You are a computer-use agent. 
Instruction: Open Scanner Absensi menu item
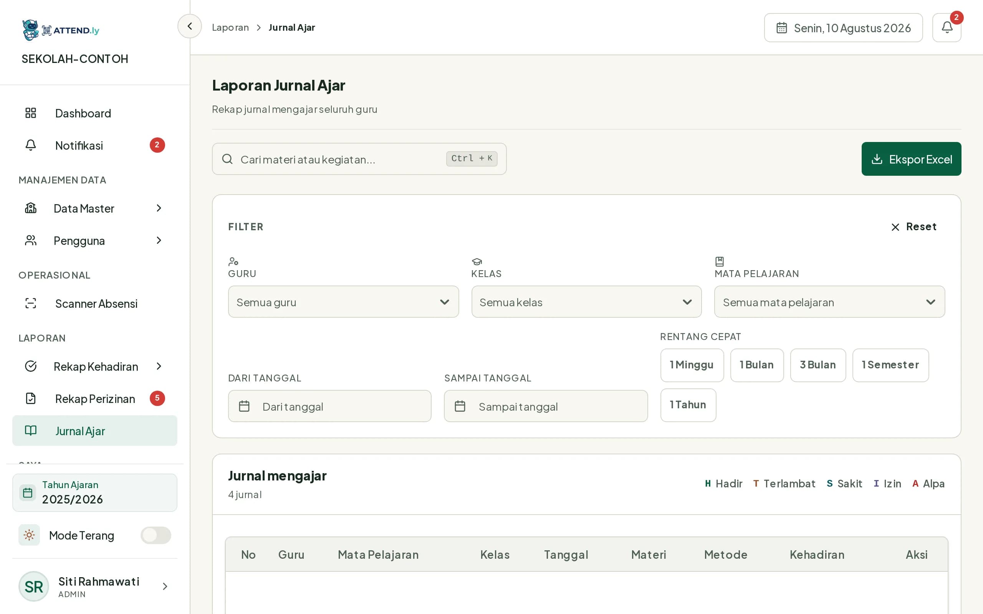coord(94,304)
